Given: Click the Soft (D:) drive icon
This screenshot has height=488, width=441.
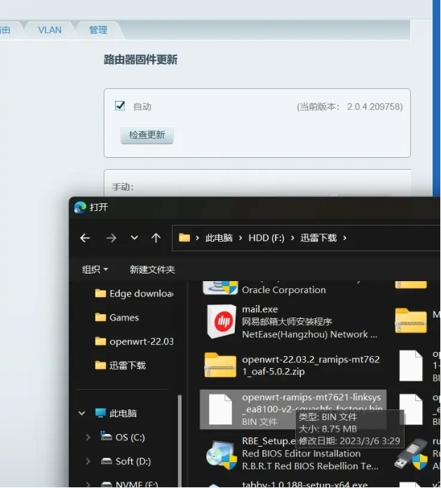Looking at the screenshot, I should pyautogui.click(x=107, y=461).
